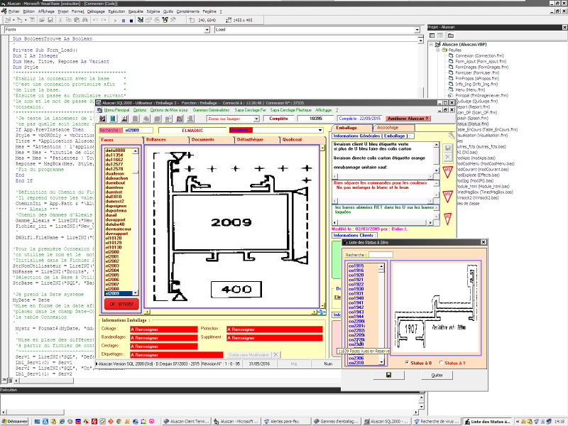Viewport: 568px width, 426px height.
Task: Click the Démarrer start button
Action: click(14, 422)
